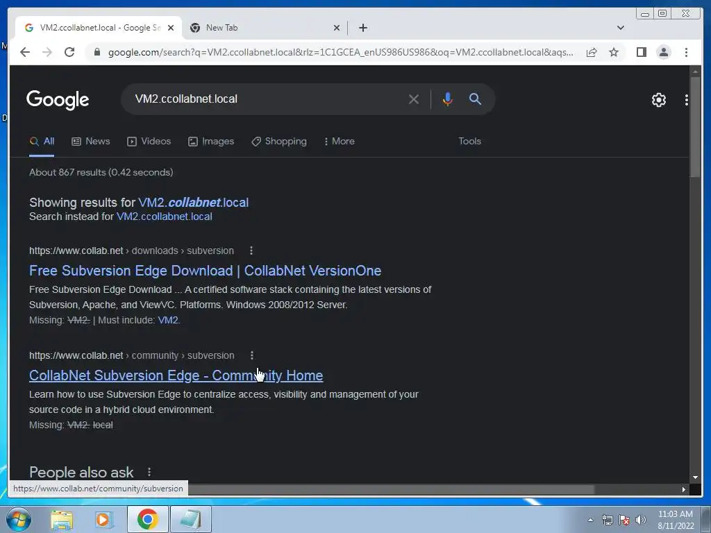Switch to Shopping results

tap(279, 141)
